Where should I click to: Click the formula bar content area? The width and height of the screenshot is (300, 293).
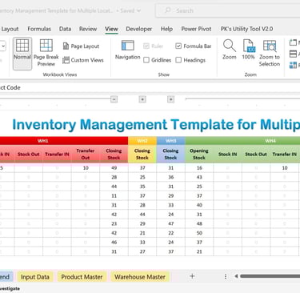point(150,87)
